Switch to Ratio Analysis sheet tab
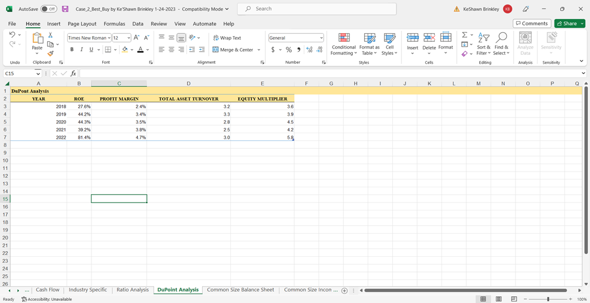 (x=133, y=290)
